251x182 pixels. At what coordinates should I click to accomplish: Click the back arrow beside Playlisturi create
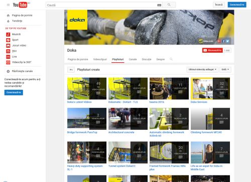71,70
